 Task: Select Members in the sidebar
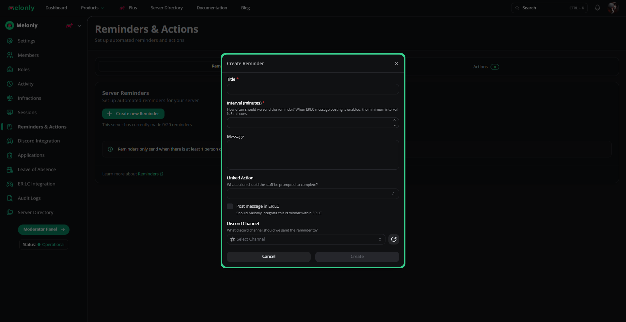click(28, 55)
